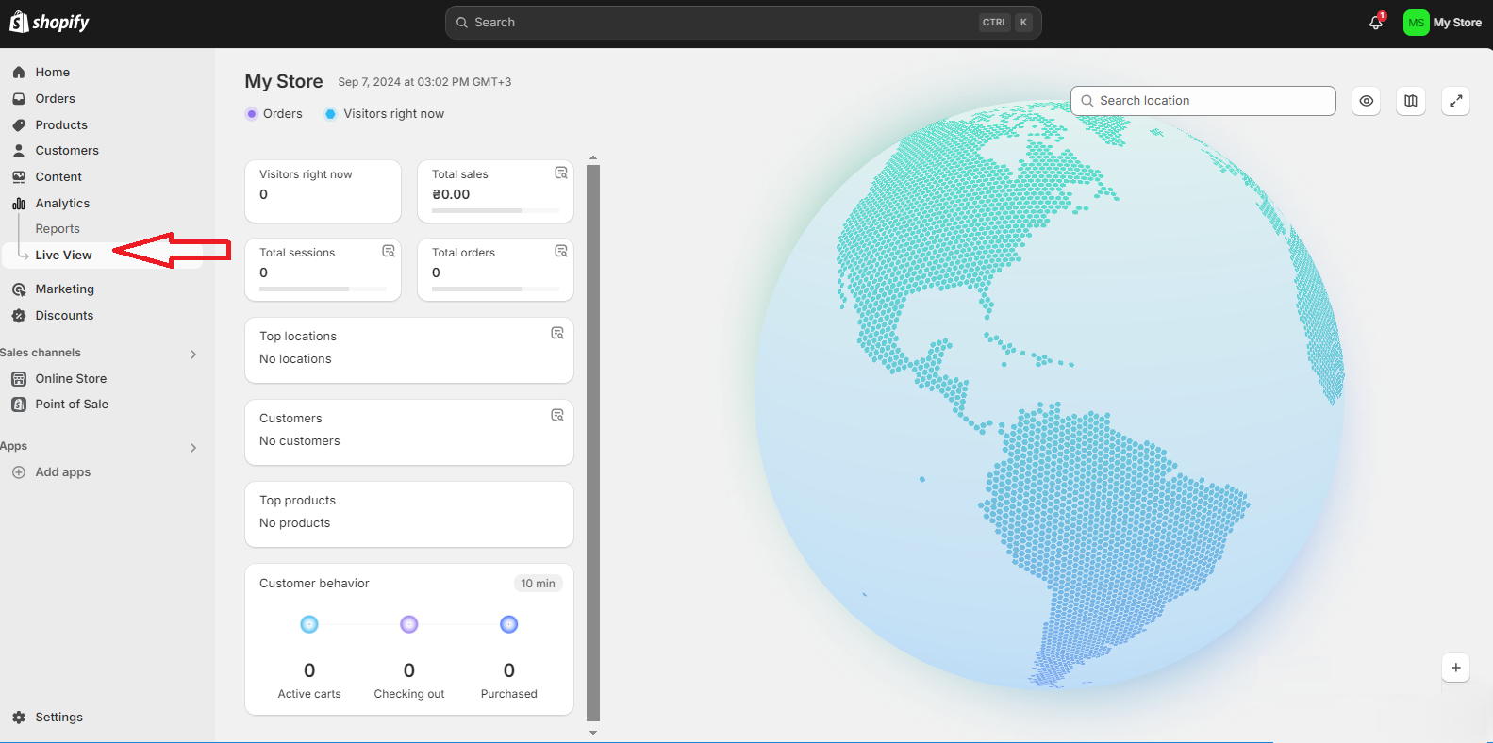Focus the top Search bar

tap(743, 23)
